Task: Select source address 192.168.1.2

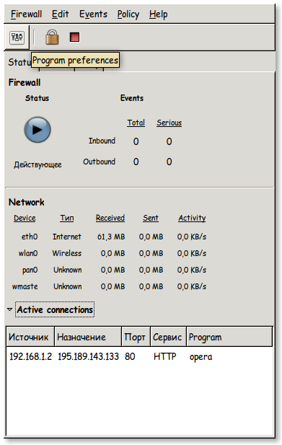Action: coord(30,356)
